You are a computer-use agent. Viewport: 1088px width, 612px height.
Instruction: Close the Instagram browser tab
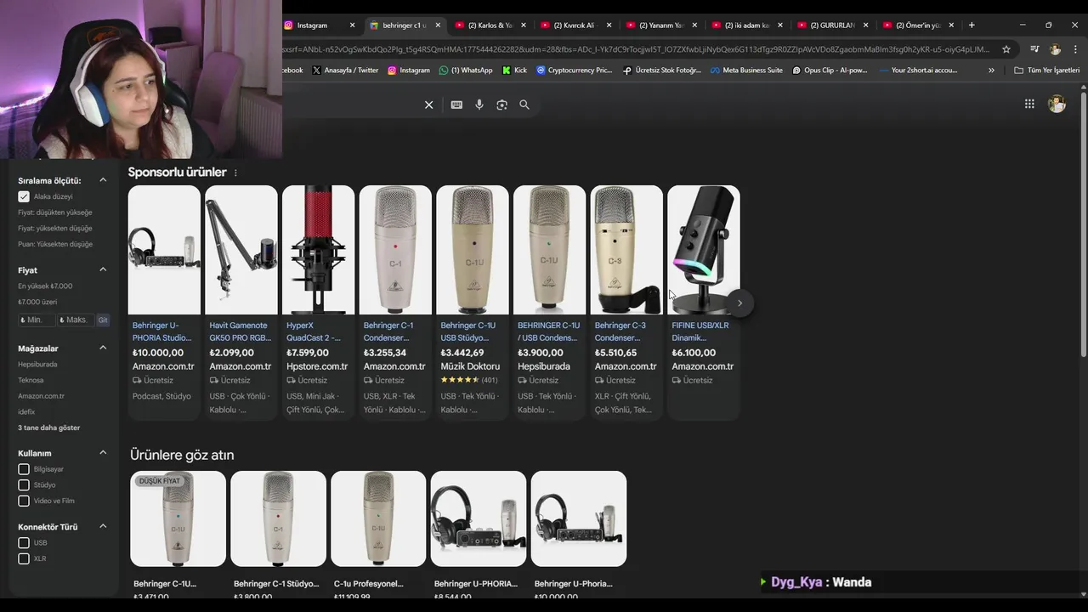[352, 25]
